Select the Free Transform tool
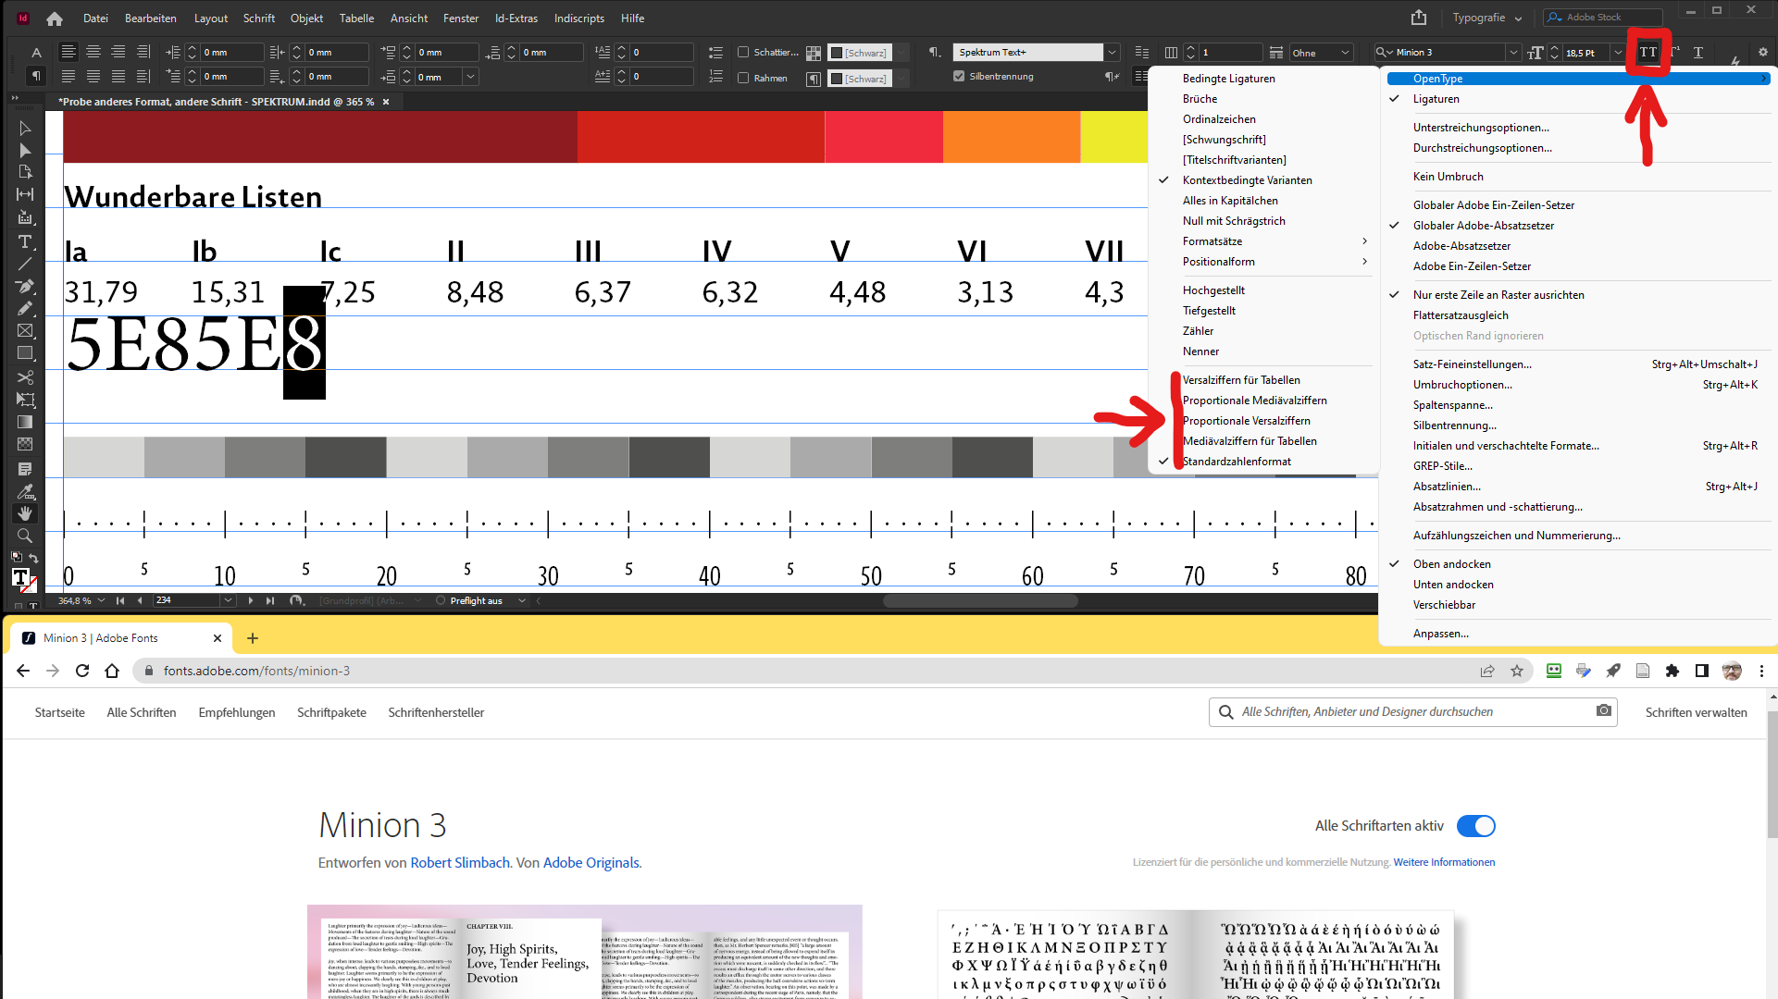Screen dimensions: 1778x999 25,400
